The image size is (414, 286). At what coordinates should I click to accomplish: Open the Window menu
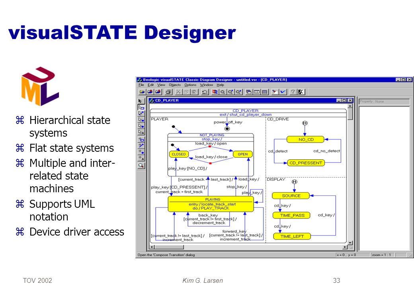click(x=207, y=85)
